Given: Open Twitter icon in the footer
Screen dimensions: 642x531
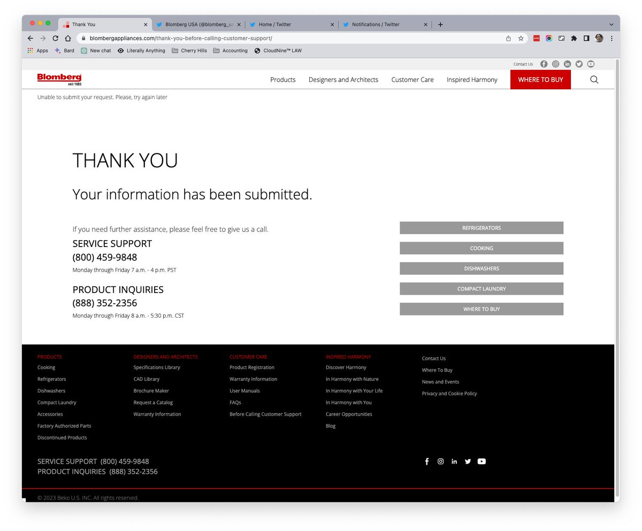Looking at the screenshot, I should (x=468, y=461).
